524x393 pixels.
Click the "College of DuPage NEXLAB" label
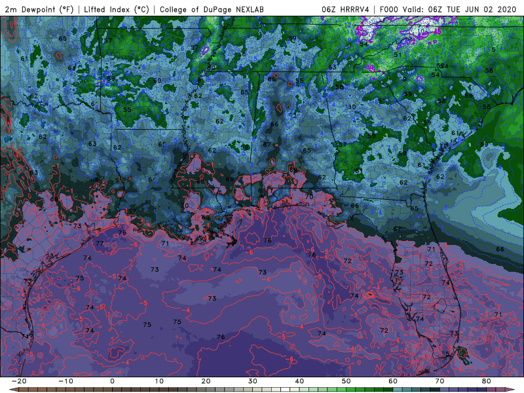coord(212,10)
